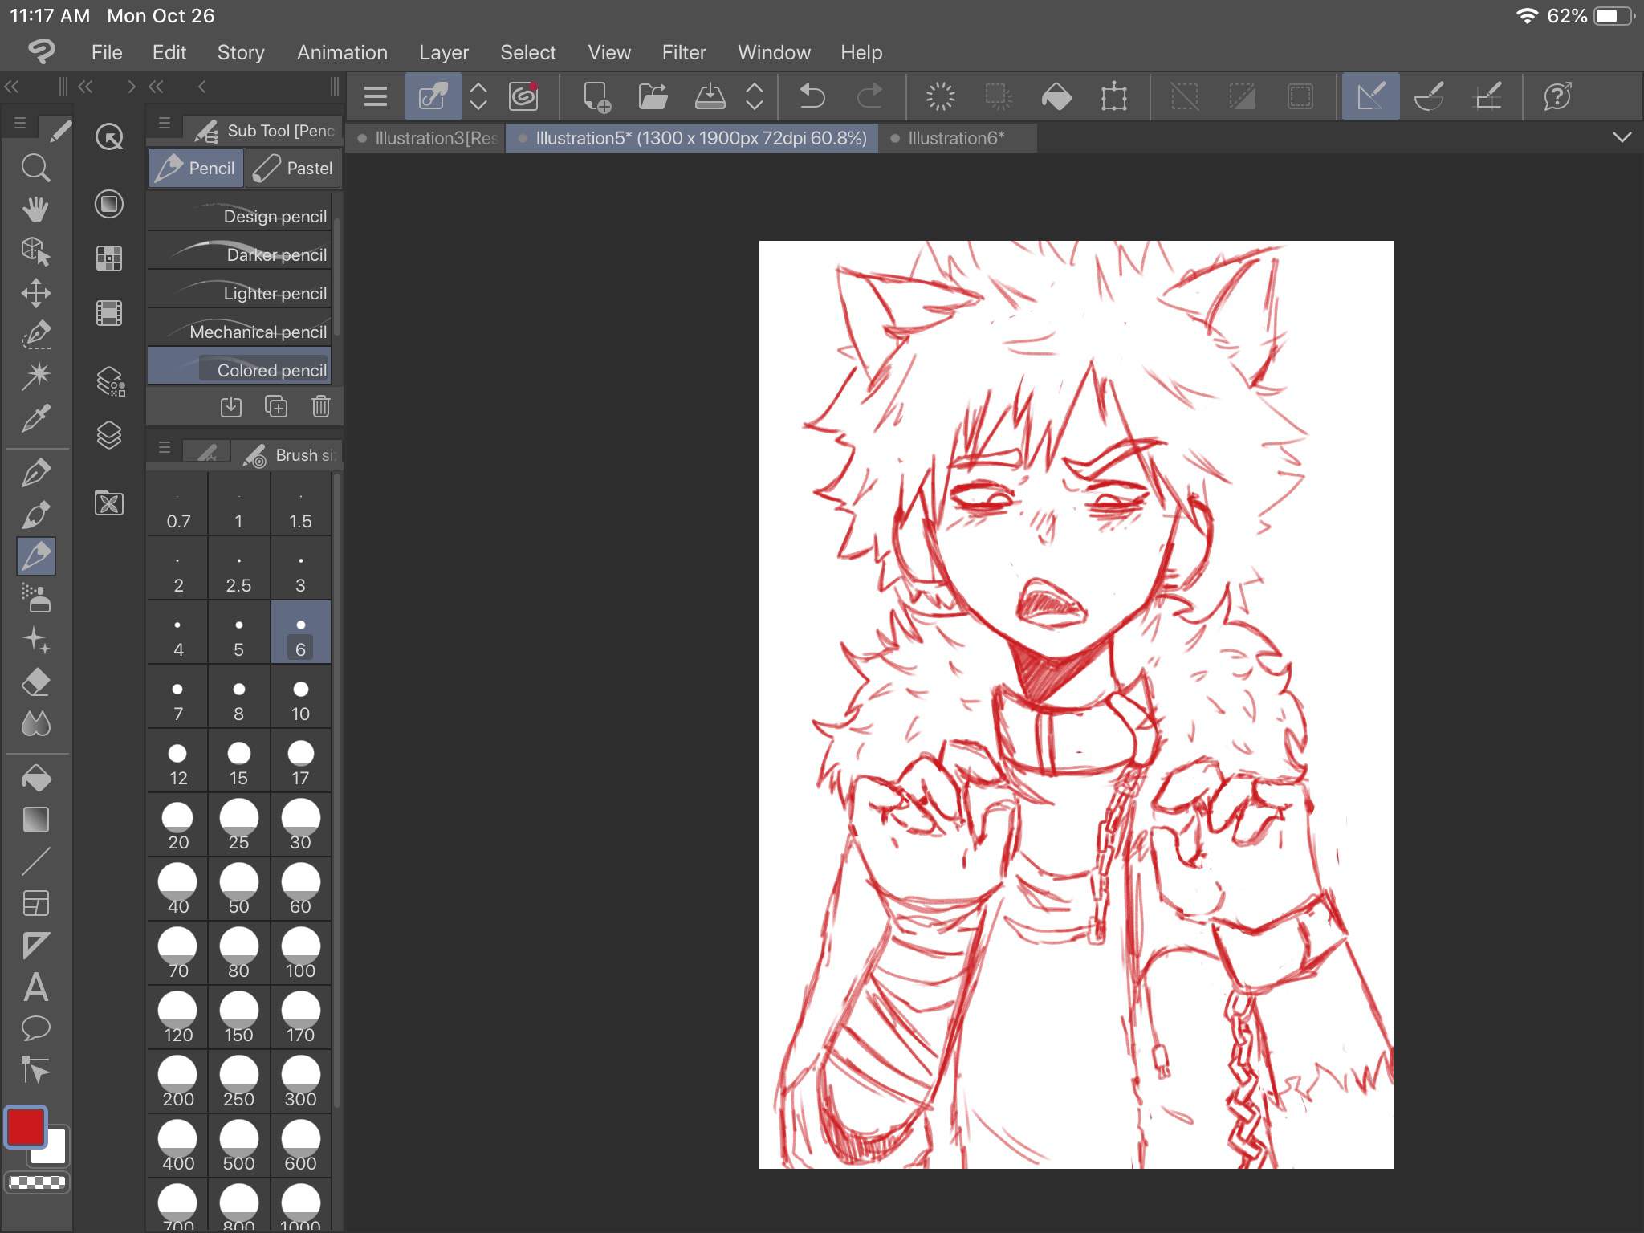The image size is (1644, 1233).
Task: Select the Move layer tool
Action: pos(35,293)
